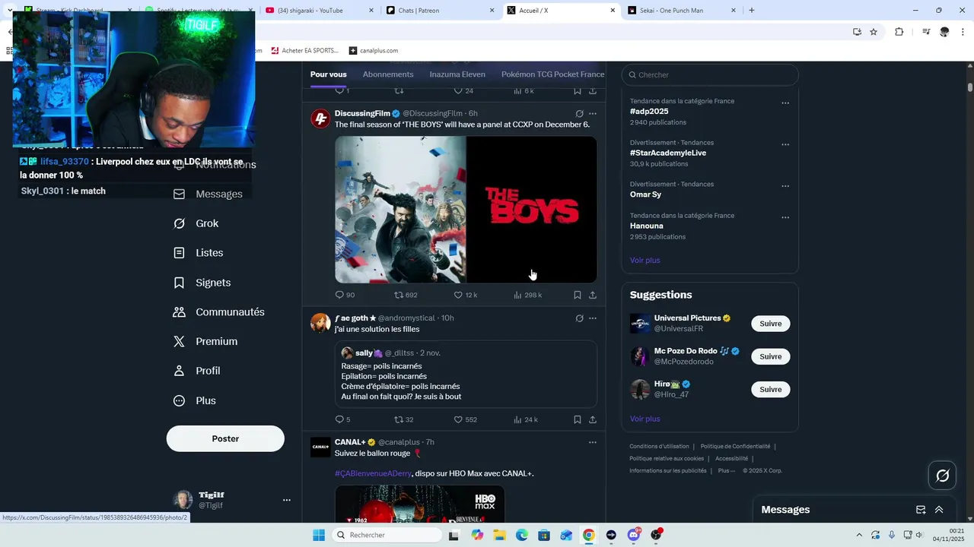Open options for Omar Sy trend
The image size is (974, 547).
pyautogui.click(x=785, y=186)
